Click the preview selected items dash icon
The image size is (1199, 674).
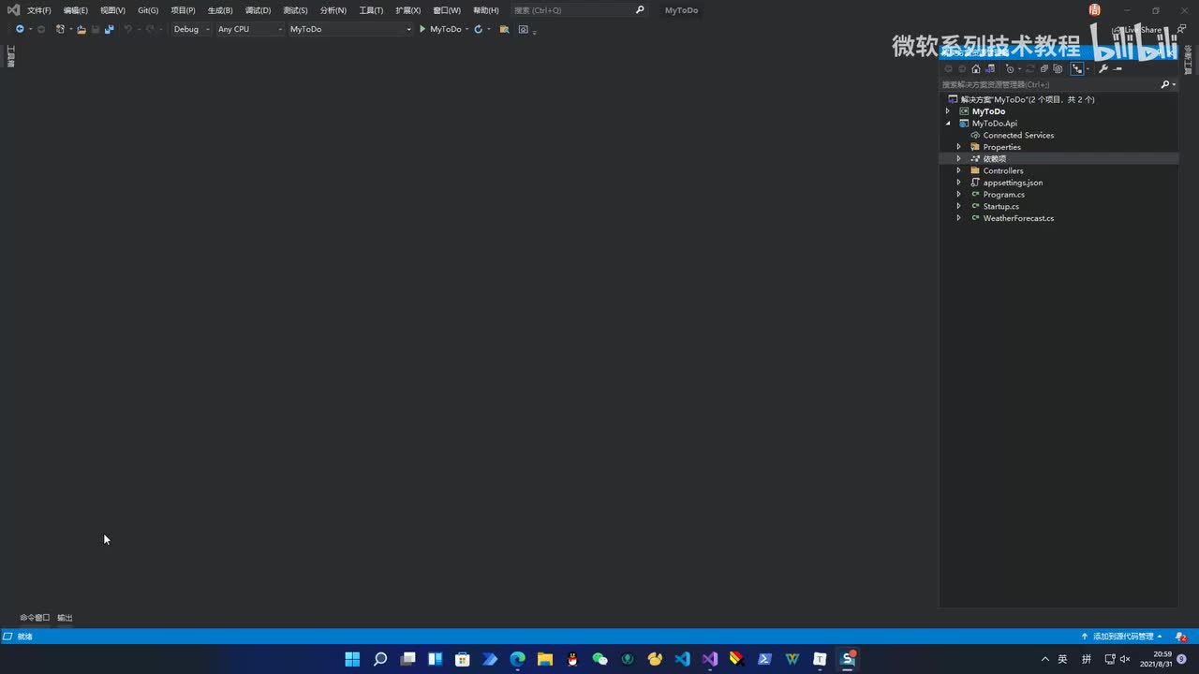point(1118,68)
